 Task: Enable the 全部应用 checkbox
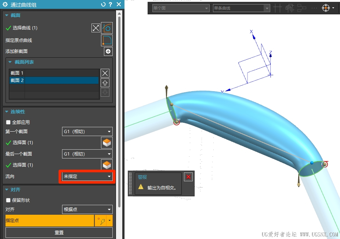click(x=8, y=122)
